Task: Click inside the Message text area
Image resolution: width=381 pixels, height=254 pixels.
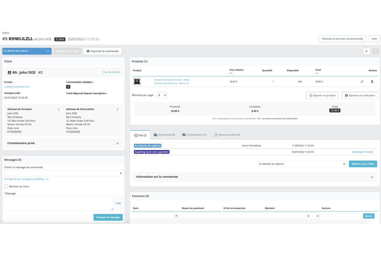Action: tap(58, 203)
